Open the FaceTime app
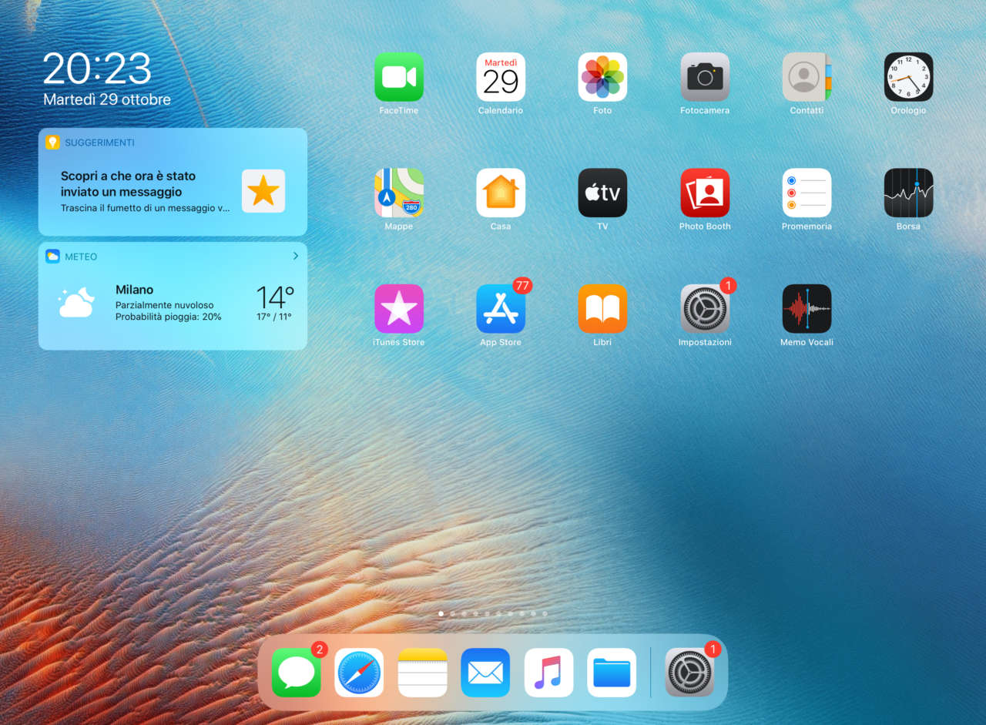Image resolution: width=986 pixels, height=725 pixels. [x=398, y=77]
